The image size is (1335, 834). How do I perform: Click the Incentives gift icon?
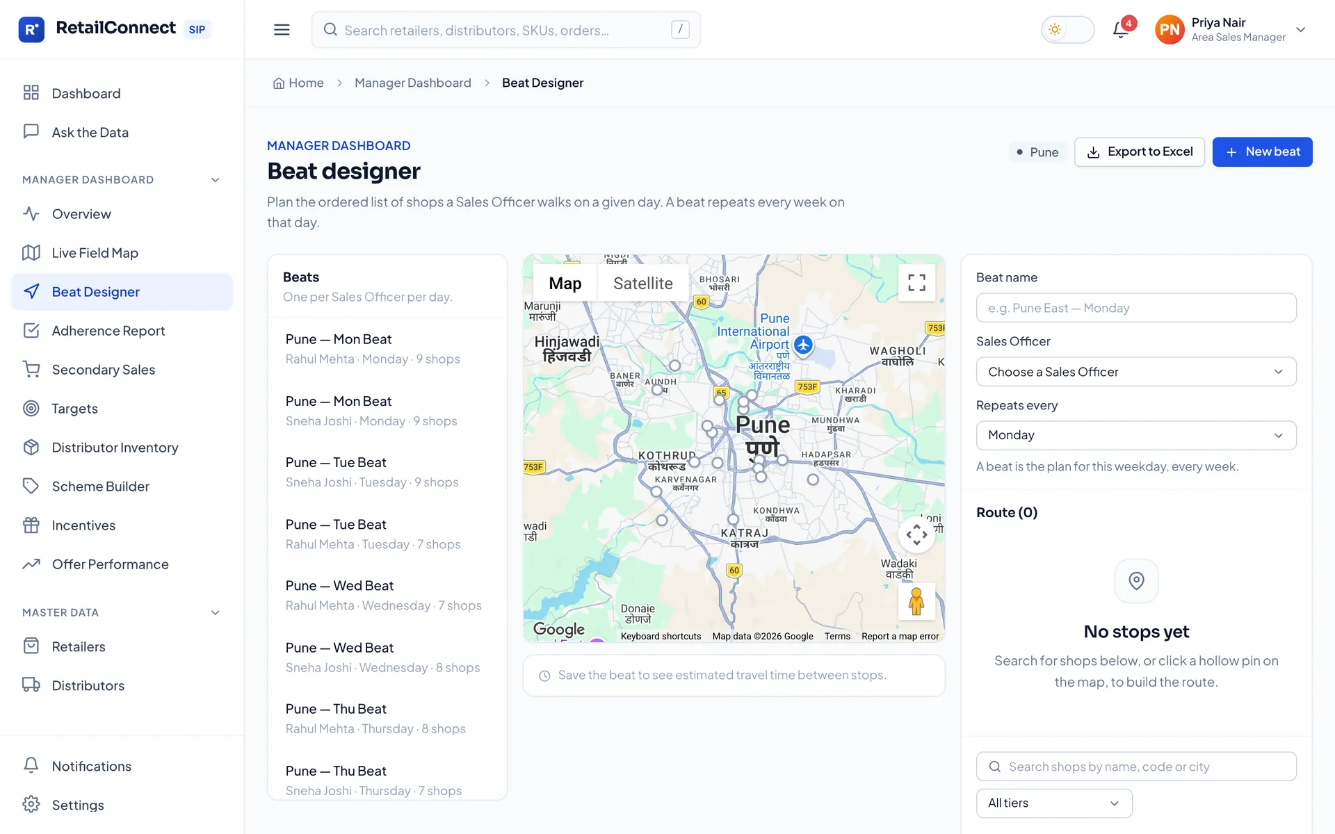click(31, 525)
